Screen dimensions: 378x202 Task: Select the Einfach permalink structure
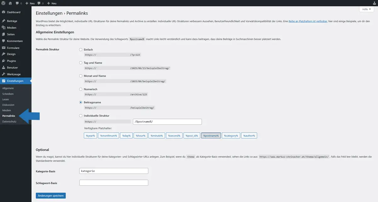click(81, 50)
